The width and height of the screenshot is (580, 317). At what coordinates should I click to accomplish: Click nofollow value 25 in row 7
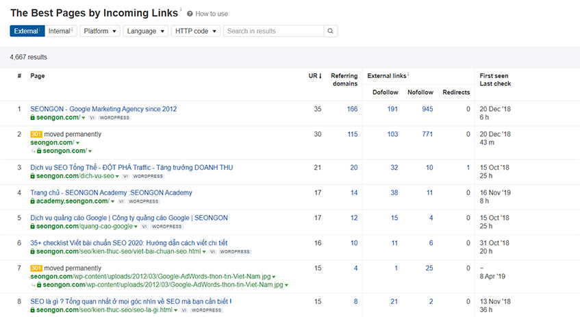[429, 268]
